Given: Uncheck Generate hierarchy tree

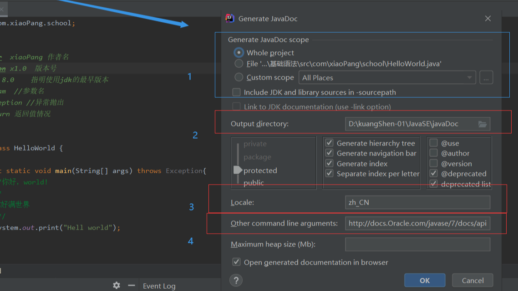Looking at the screenshot, I should click(x=330, y=143).
